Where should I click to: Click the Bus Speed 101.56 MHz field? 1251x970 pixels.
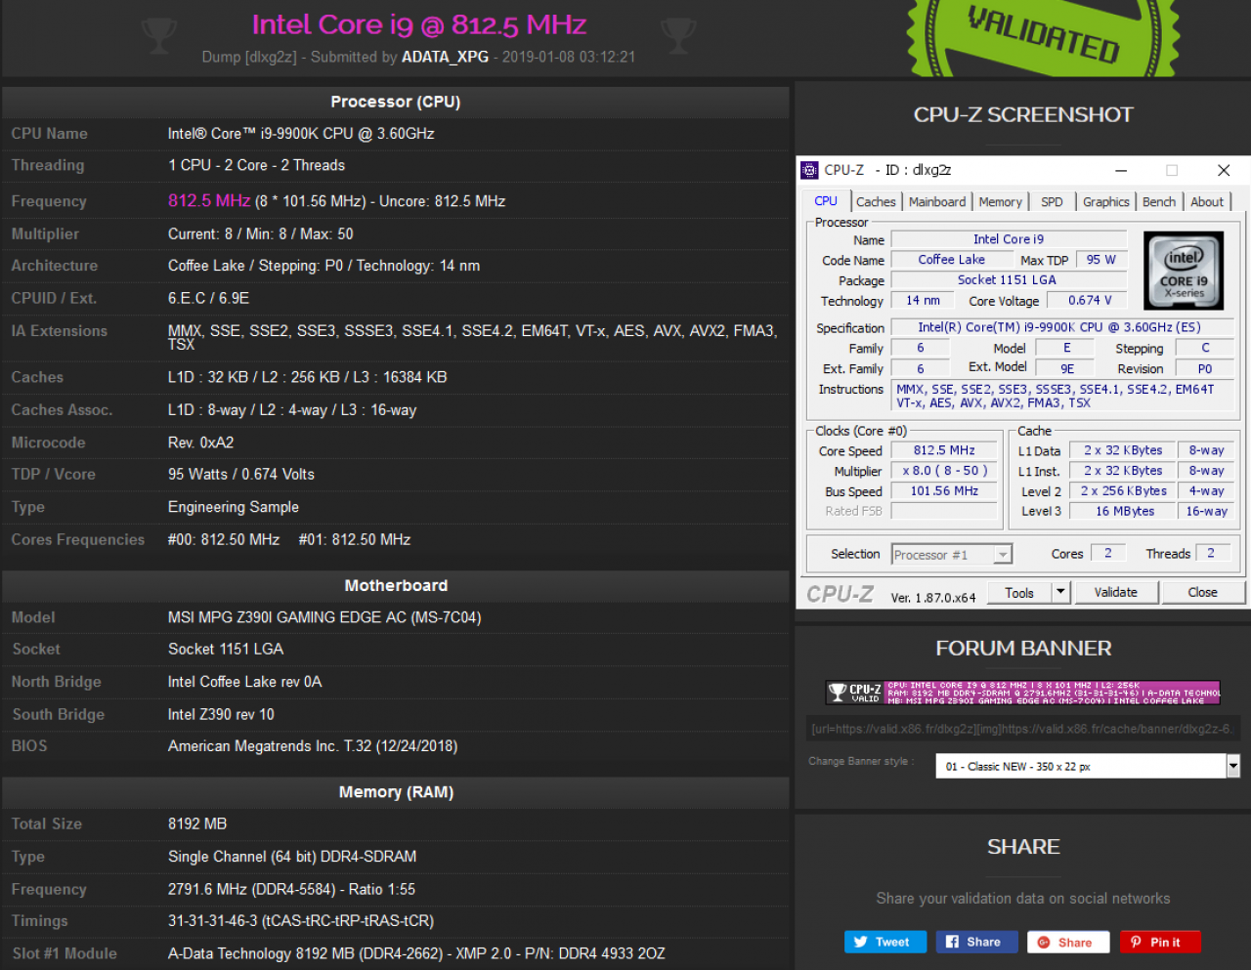[944, 491]
